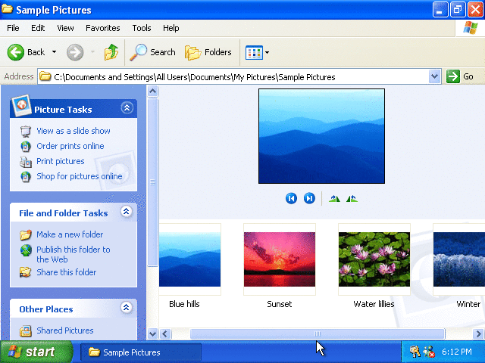Rotate the picture counterclockwise
The image size is (485, 363).
click(x=352, y=198)
